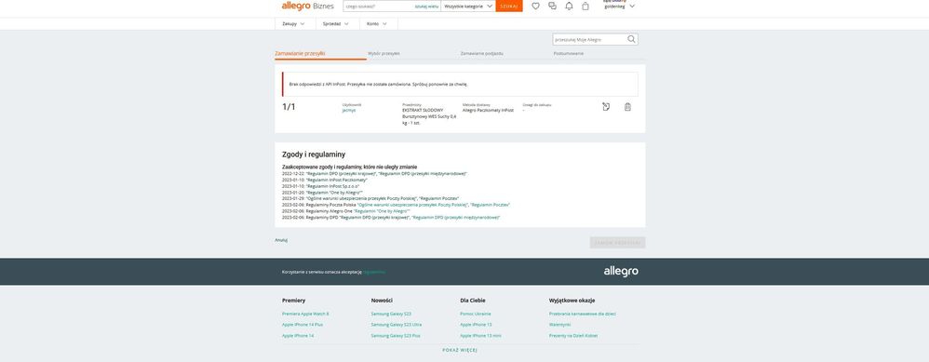Screen dimensions: 929x362
Task: Click the '1/1' shipment counter
Action: click(x=289, y=107)
